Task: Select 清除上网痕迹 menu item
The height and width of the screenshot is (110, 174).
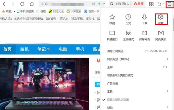Action: coord(137,51)
